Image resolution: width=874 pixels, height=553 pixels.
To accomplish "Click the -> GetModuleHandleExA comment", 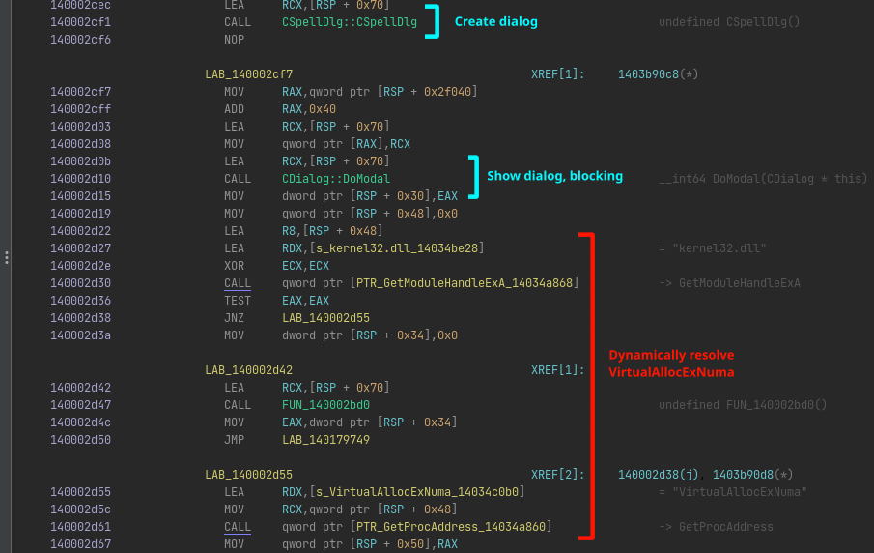I will click(730, 283).
